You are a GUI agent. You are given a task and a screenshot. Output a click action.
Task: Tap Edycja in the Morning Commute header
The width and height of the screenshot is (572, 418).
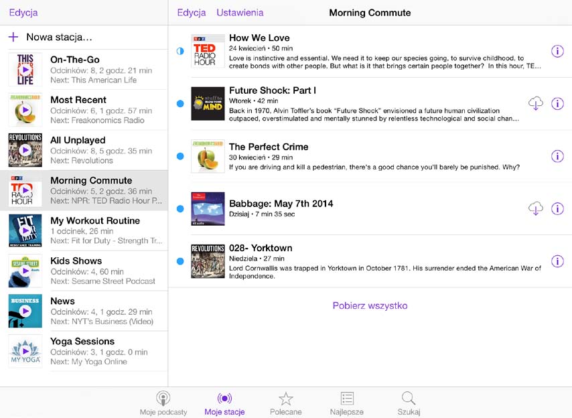(x=191, y=13)
